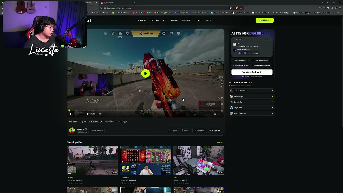Open Lucasta external link icon
The width and height of the screenshot is (343, 193).
pos(86,129)
